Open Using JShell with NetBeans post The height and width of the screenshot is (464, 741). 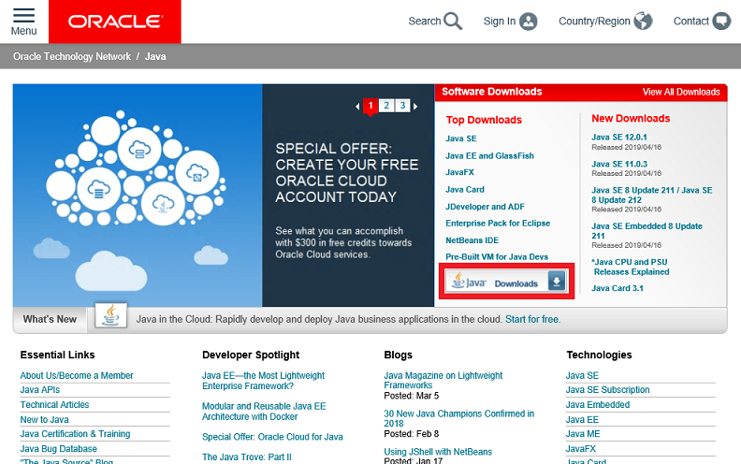pyautogui.click(x=438, y=452)
